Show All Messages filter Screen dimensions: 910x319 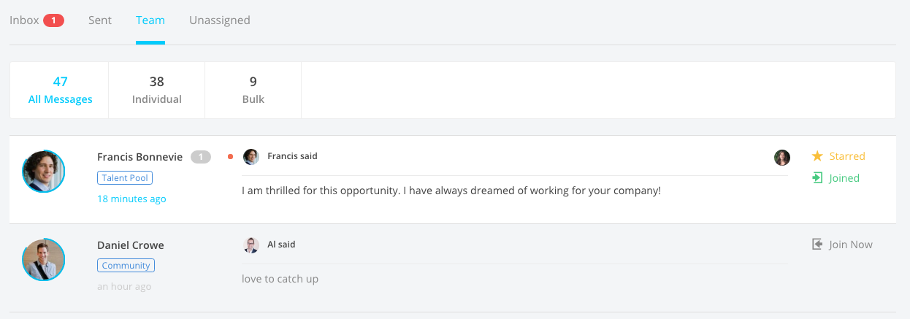(60, 90)
